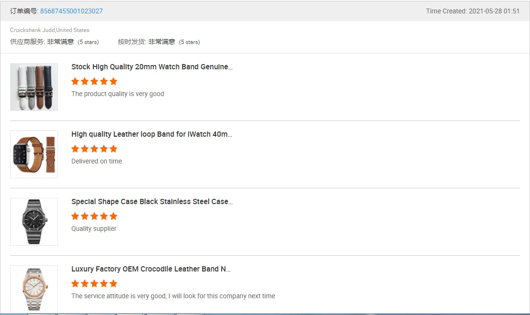The width and height of the screenshot is (530, 315).
Task: Click "Special Shape Case Black Stainless Steel" title
Action: (152, 202)
